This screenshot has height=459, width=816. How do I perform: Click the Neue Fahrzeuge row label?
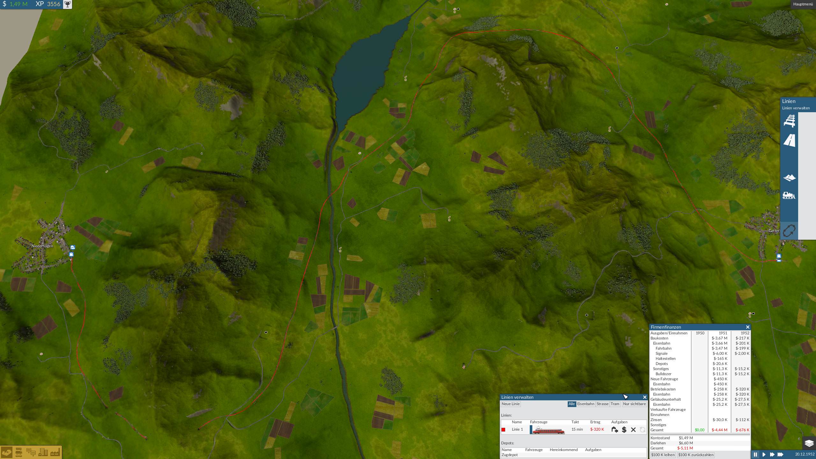(664, 379)
